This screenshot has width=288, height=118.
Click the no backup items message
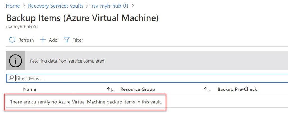click(x=86, y=102)
